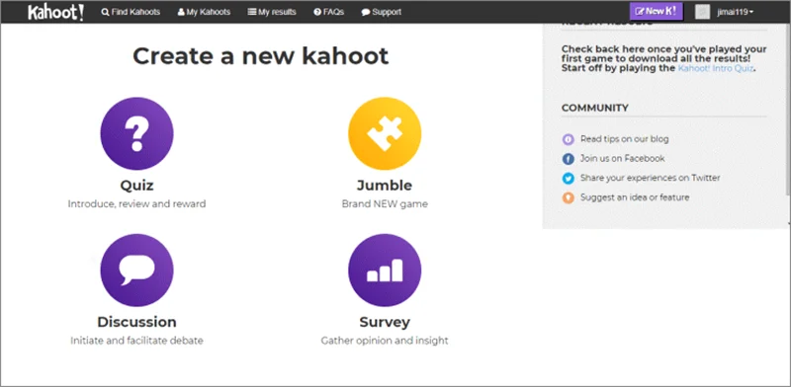
Task: Click the COMMUNITY section heading
Action: click(x=595, y=108)
